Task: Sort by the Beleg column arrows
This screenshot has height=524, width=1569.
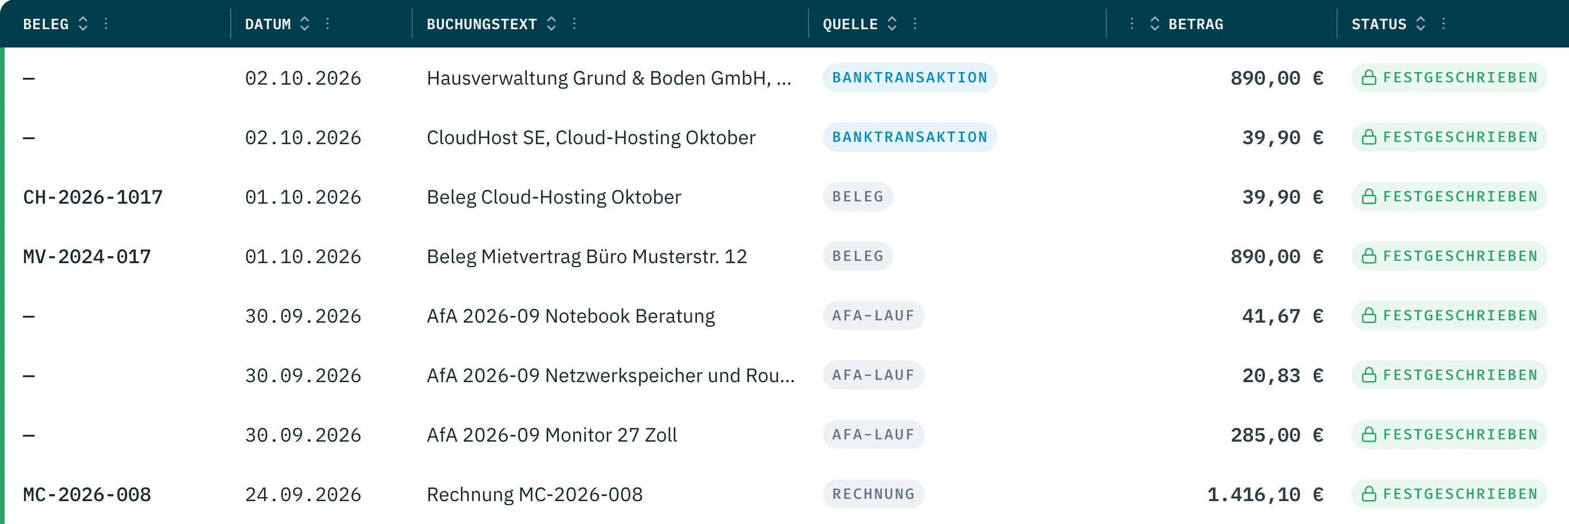Action: [x=84, y=23]
